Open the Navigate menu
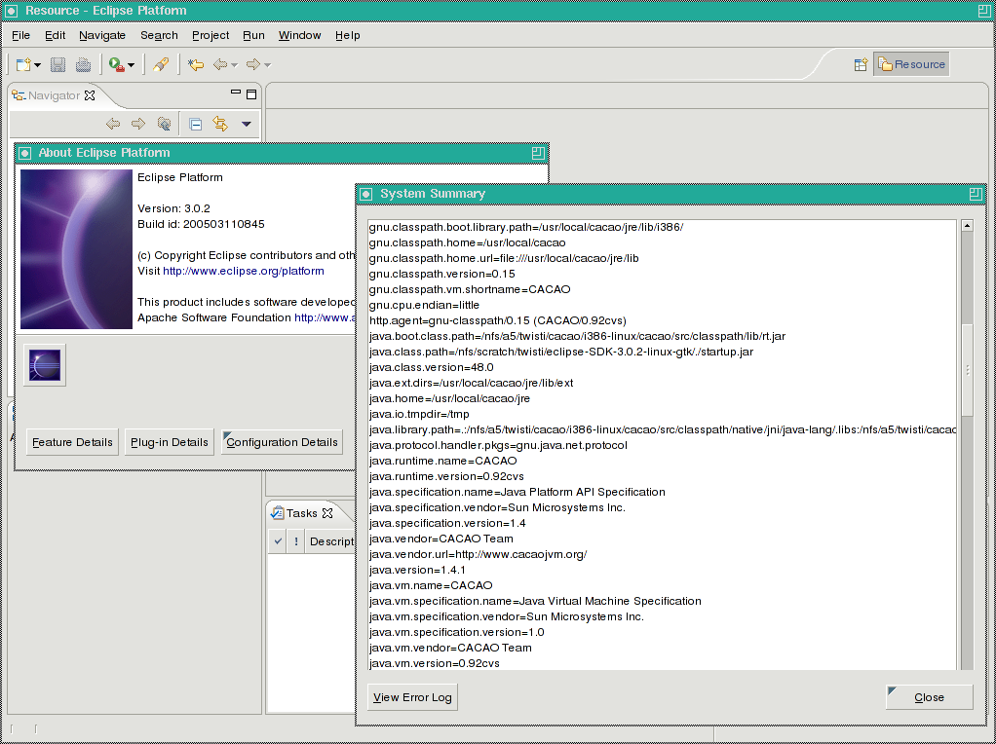The image size is (996, 744). [x=102, y=36]
